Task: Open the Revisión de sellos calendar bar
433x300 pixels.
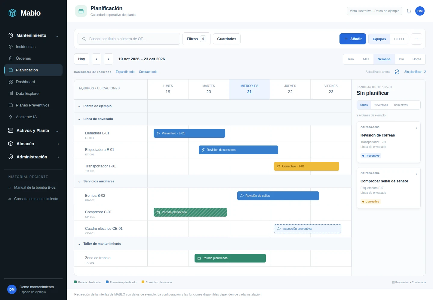Action: click(278, 196)
